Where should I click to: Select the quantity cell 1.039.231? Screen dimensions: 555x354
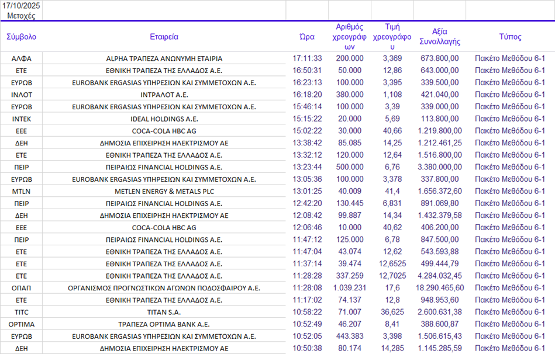coord(350,288)
